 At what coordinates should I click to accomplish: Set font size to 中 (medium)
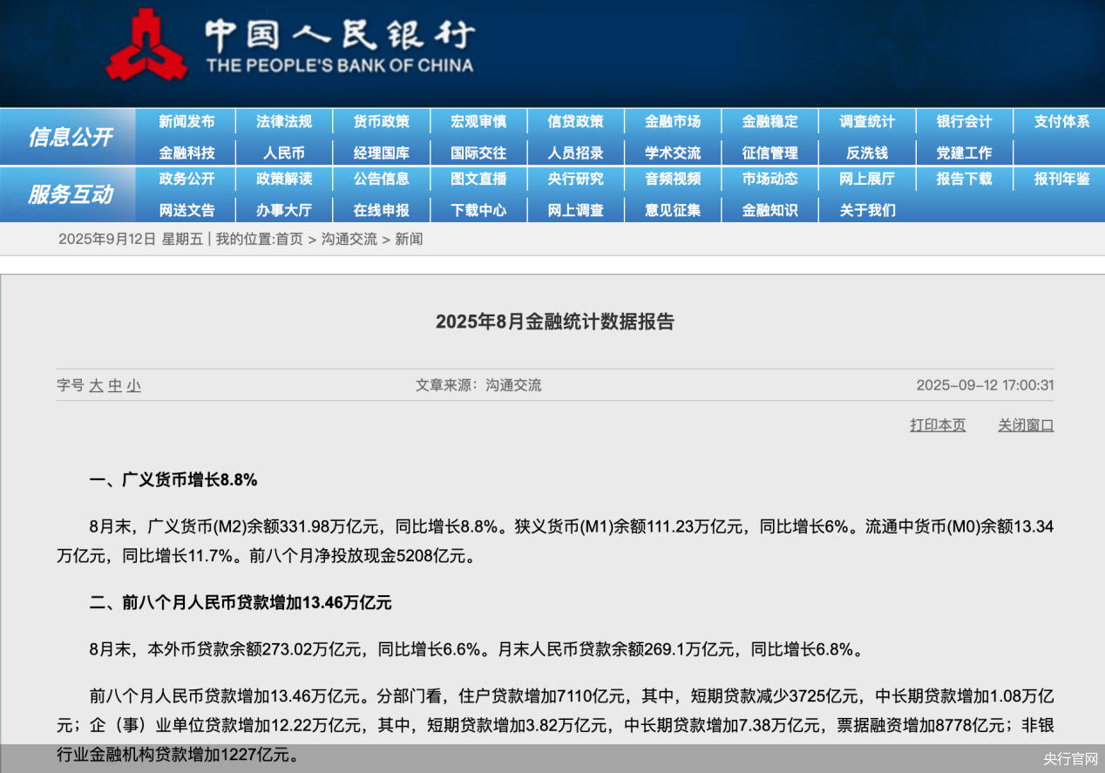(x=115, y=385)
